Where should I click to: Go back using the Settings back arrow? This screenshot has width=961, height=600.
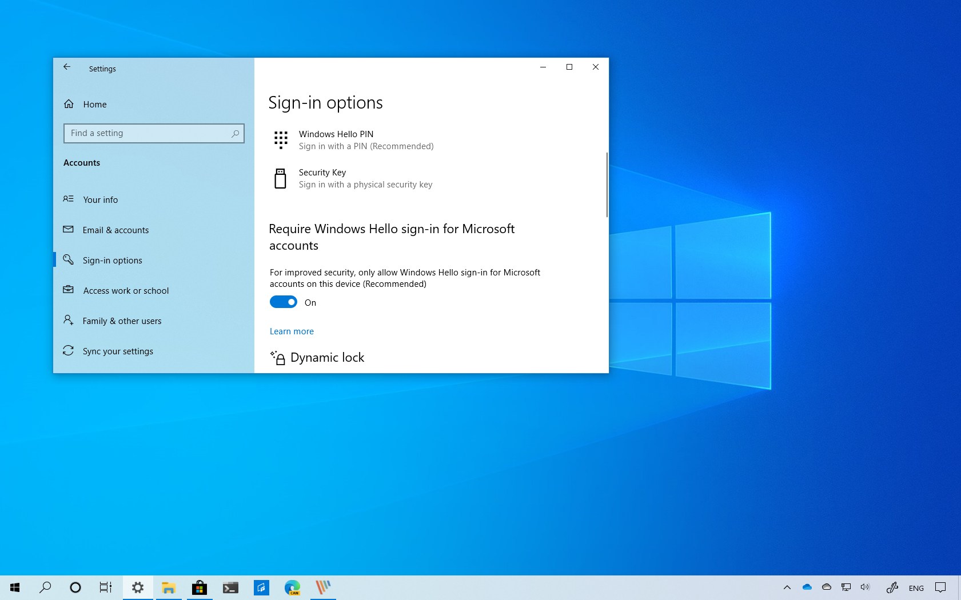point(67,67)
